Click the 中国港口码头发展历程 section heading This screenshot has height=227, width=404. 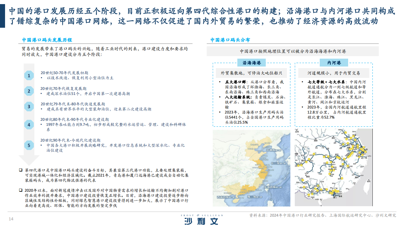point(47,40)
